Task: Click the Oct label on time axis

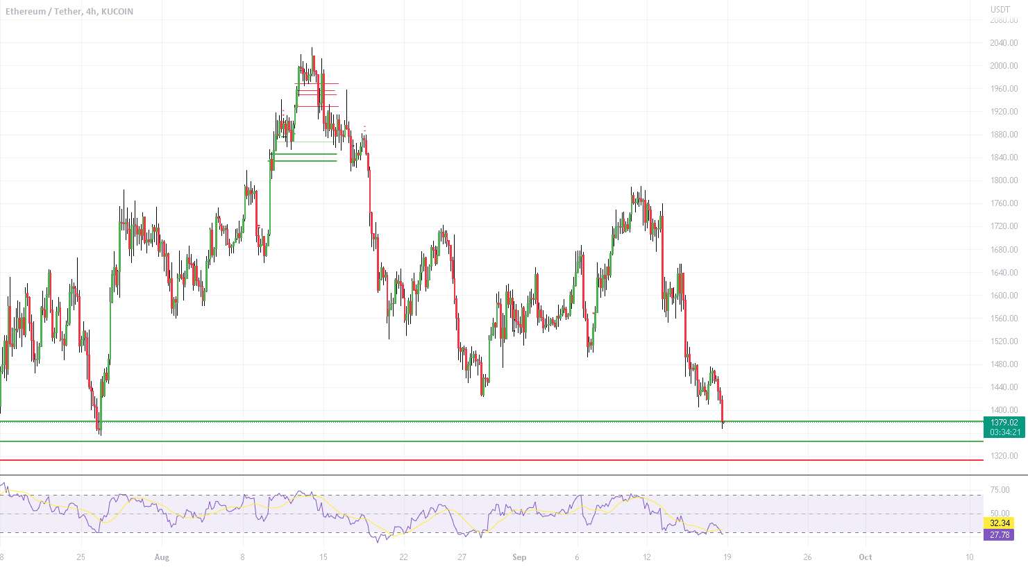Action: point(865,557)
